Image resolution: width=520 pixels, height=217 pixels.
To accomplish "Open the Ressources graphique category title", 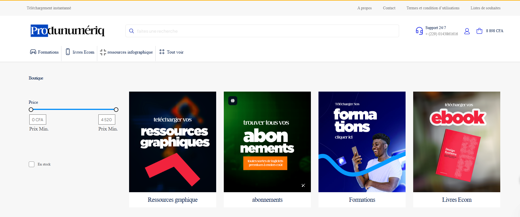I will [172, 200].
